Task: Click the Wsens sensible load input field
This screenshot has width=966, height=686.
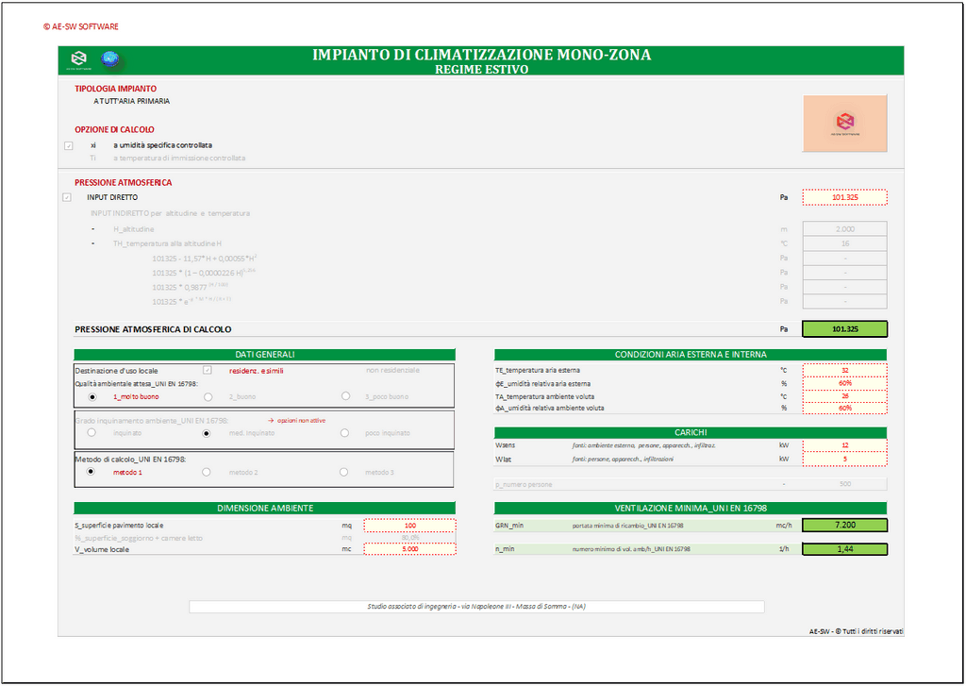Action: pyautogui.click(x=844, y=444)
